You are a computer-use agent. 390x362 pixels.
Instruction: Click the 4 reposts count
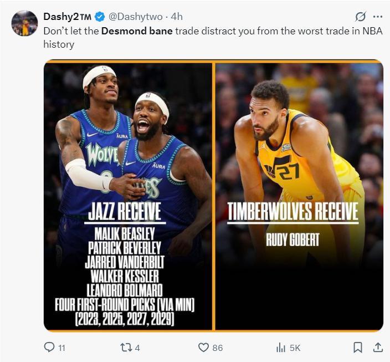point(137,348)
